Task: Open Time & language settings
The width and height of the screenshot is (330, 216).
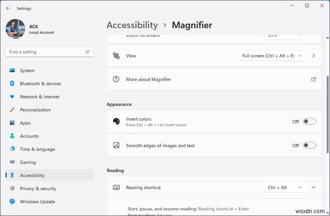Action: click(x=49, y=149)
